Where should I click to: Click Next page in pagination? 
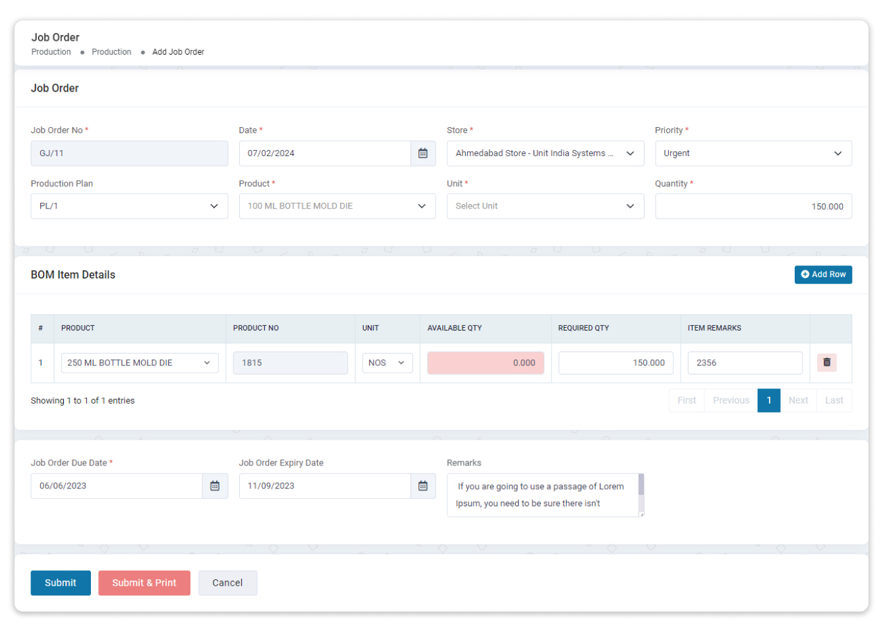coord(798,400)
